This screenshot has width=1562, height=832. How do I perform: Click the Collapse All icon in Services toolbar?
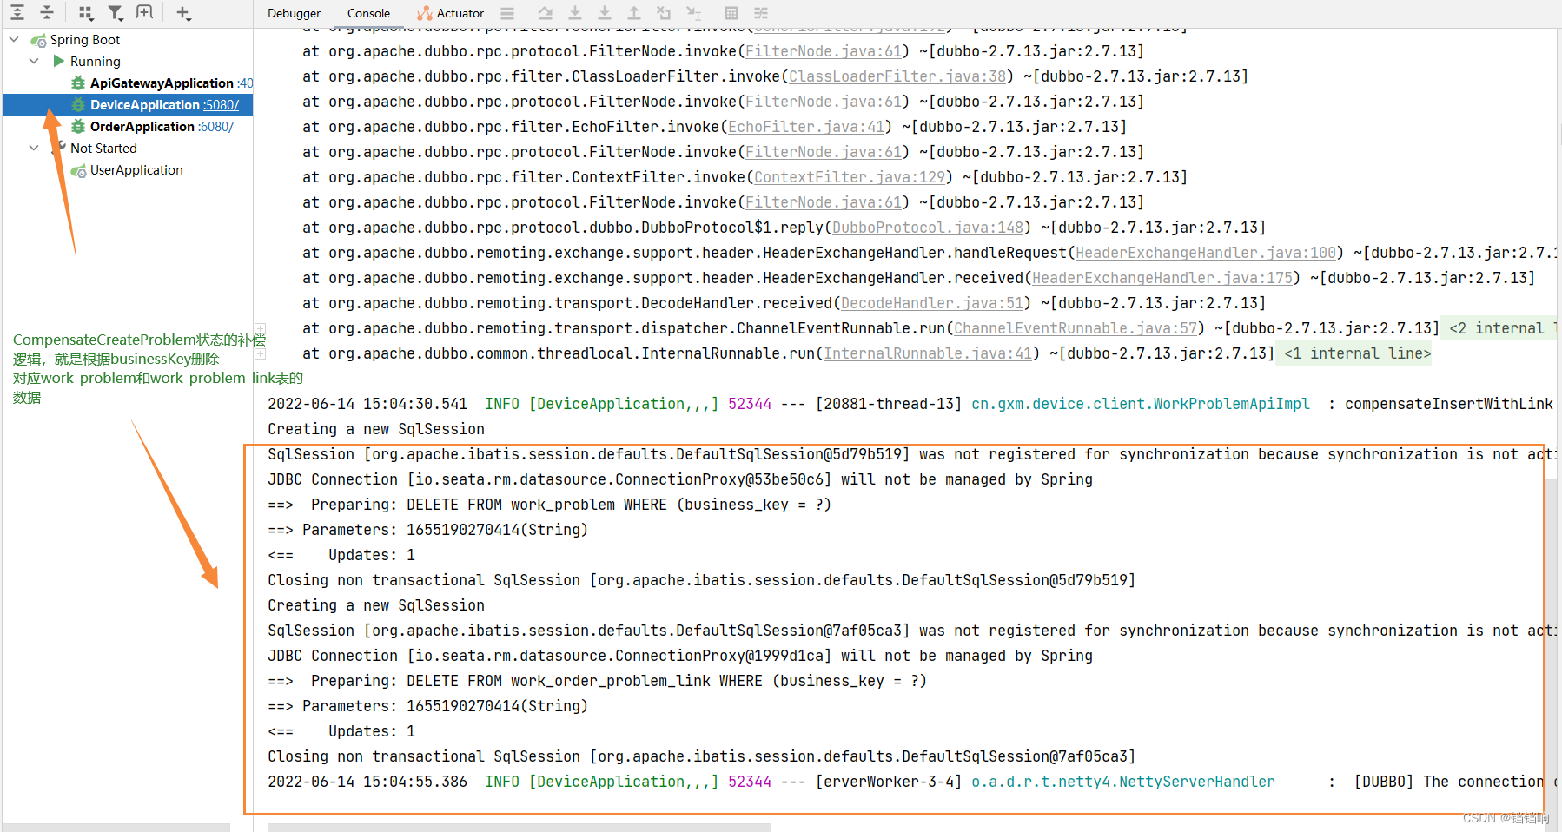47,12
